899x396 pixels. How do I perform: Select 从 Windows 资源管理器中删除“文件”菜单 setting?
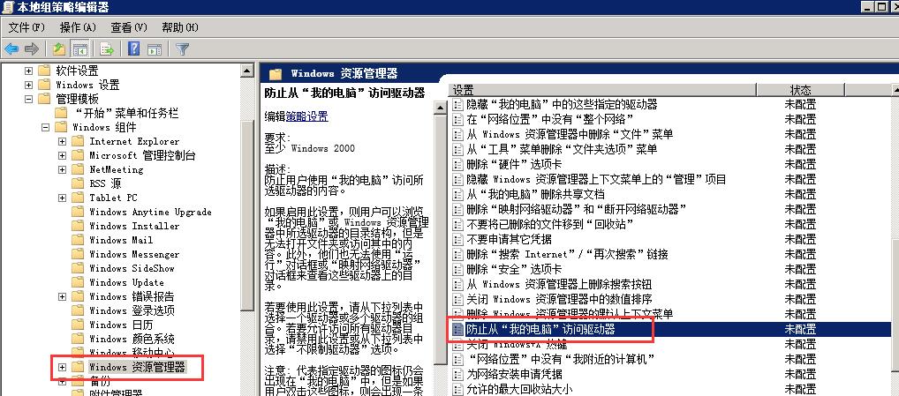pyautogui.click(x=570, y=134)
